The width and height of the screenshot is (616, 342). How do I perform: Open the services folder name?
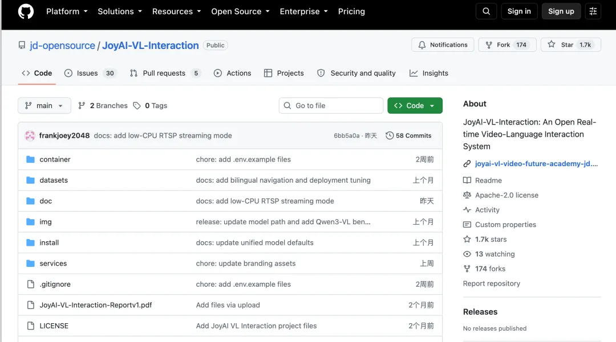(53, 263)
